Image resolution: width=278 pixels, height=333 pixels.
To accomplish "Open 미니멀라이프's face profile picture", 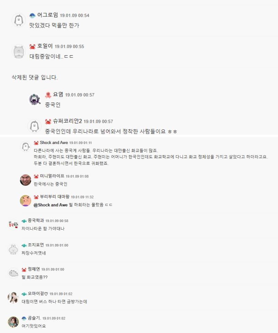I will [25, 180].
